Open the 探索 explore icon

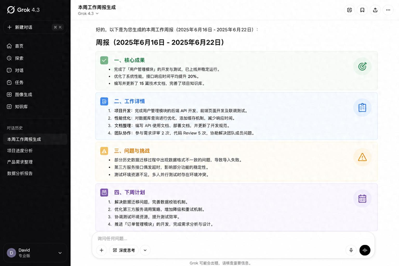pyautogui.click(x=9, y=58)
